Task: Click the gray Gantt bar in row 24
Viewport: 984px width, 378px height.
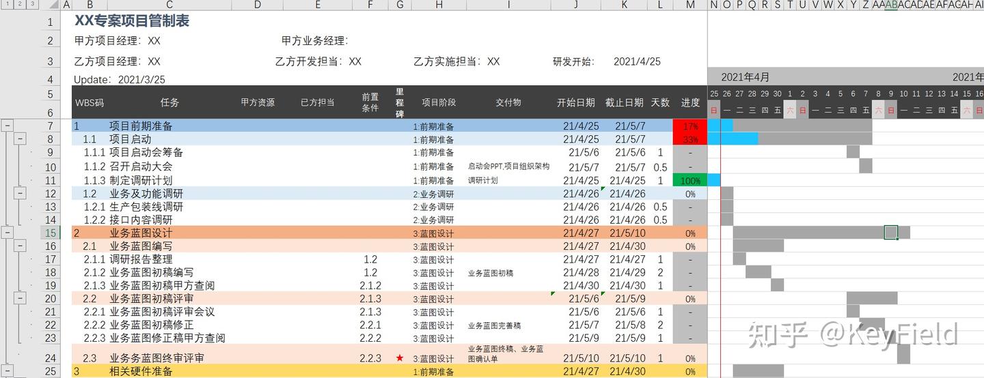Action: (x=903, y=354)
